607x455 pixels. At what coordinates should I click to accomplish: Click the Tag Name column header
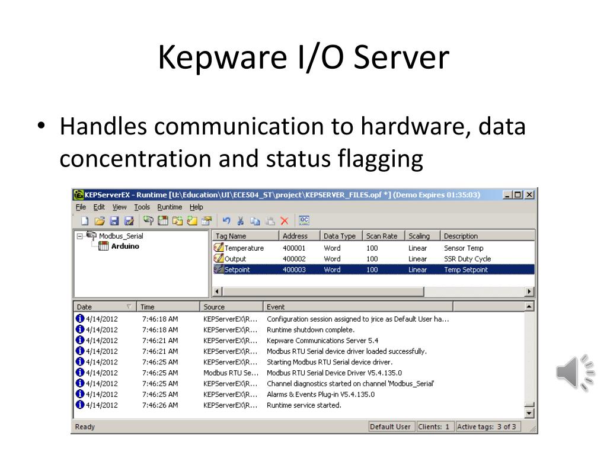pyautogui.click(x=245, y=236)
